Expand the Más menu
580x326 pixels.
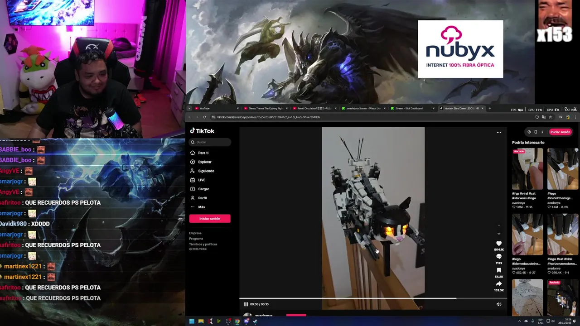pos(201,207)
